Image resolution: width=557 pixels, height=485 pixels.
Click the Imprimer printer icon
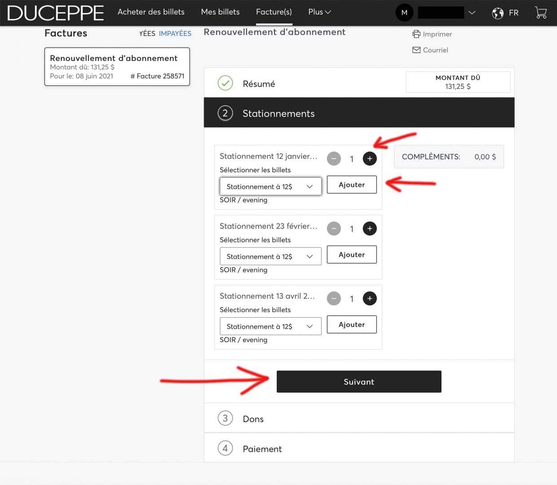pyautogui.click(x=417, y=34)
